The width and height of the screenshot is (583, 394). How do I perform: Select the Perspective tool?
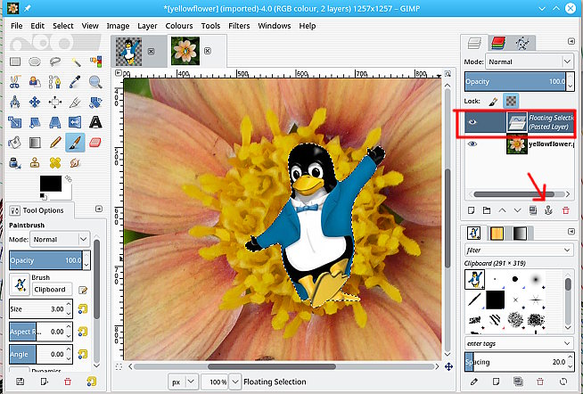click(x=55, y=122)
